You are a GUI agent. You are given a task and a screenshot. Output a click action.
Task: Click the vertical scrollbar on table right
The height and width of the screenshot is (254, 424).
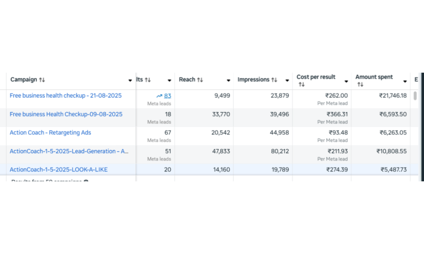[415, 96]
